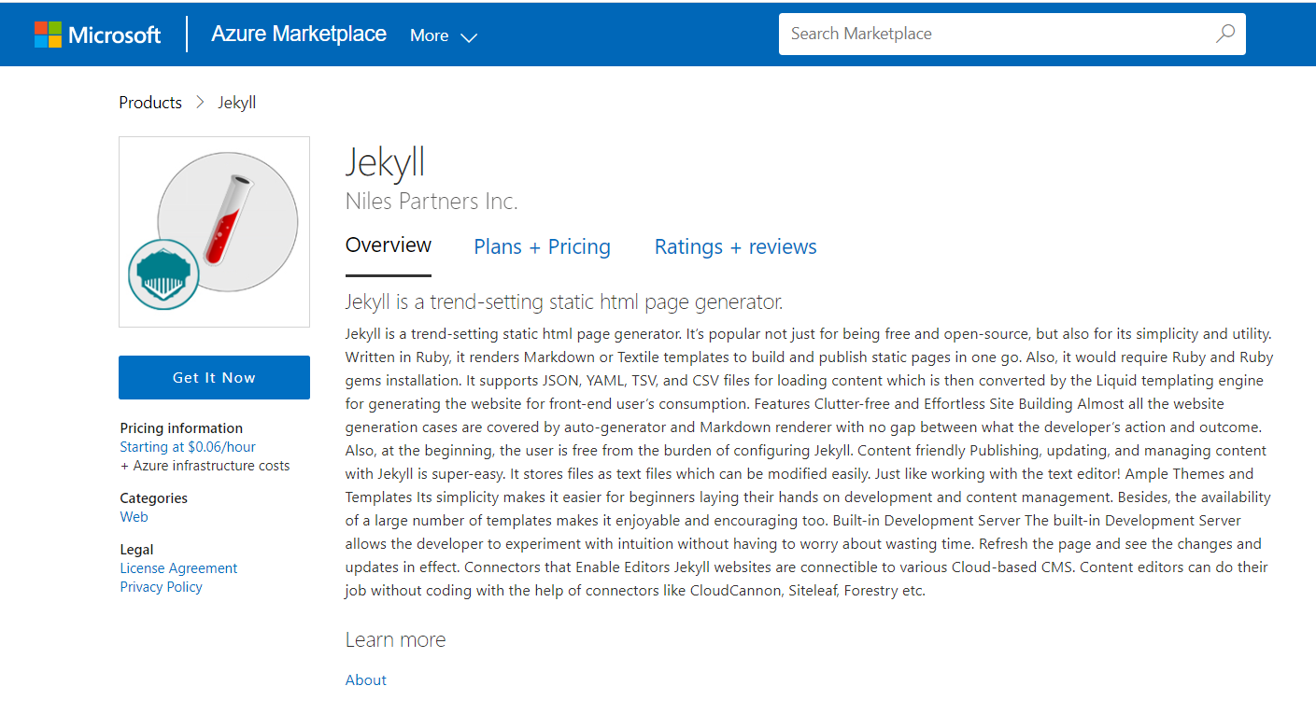The width and height of the screenshot is (1316, 714).
Task: Open the License Agreement link
Action: [178, 567]
